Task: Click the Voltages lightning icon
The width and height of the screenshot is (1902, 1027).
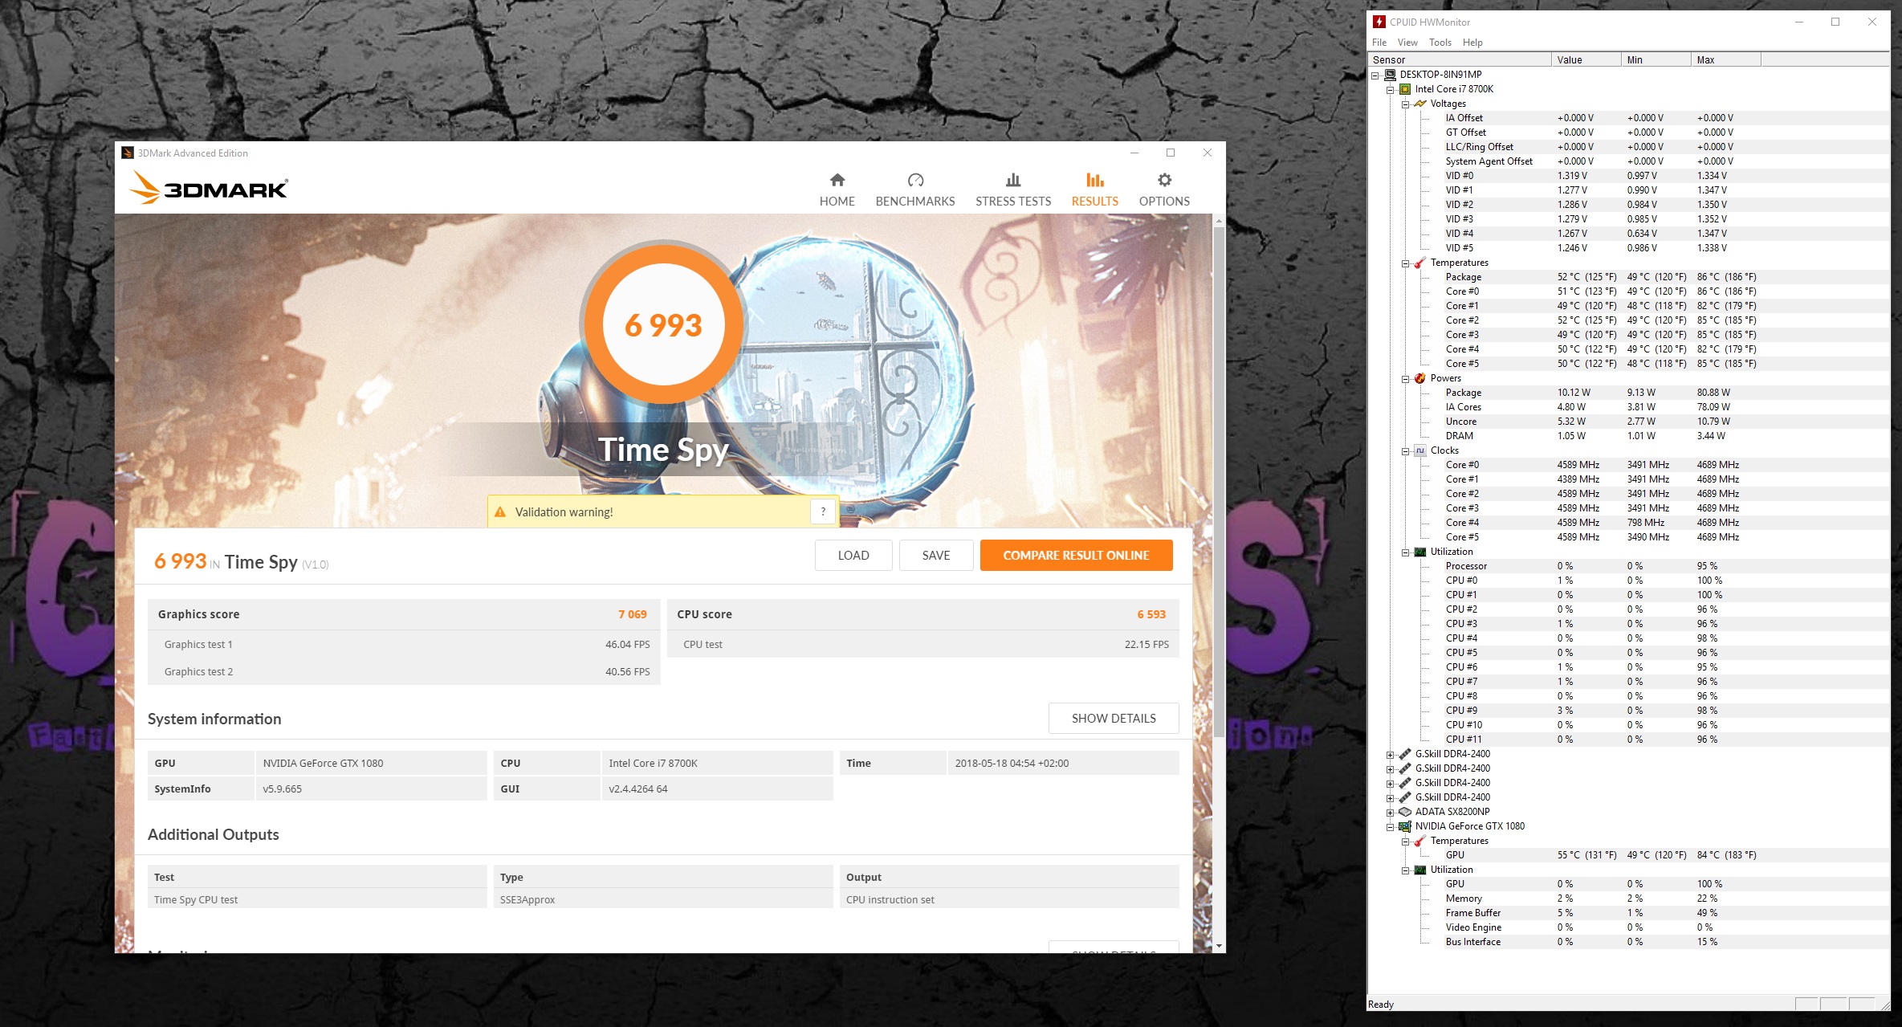Action: [x=1420, y=104]
